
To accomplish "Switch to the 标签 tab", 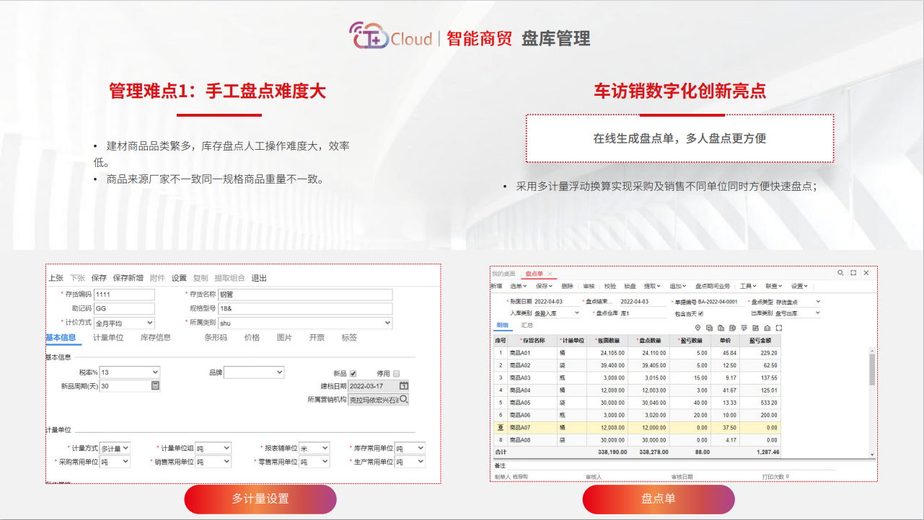I will [x=349, y=338].
